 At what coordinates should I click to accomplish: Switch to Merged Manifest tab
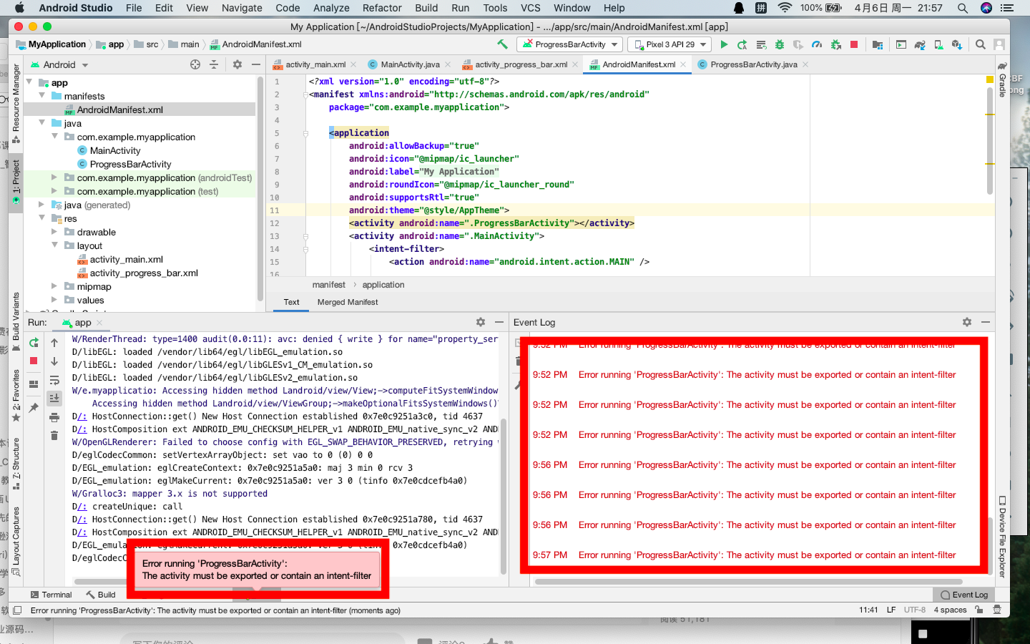coord(348,302)
